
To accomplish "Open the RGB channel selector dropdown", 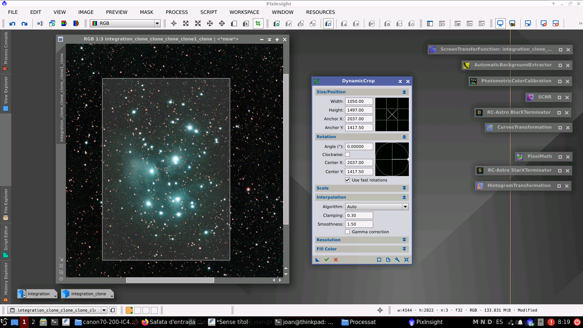I will tap(156, 23).
